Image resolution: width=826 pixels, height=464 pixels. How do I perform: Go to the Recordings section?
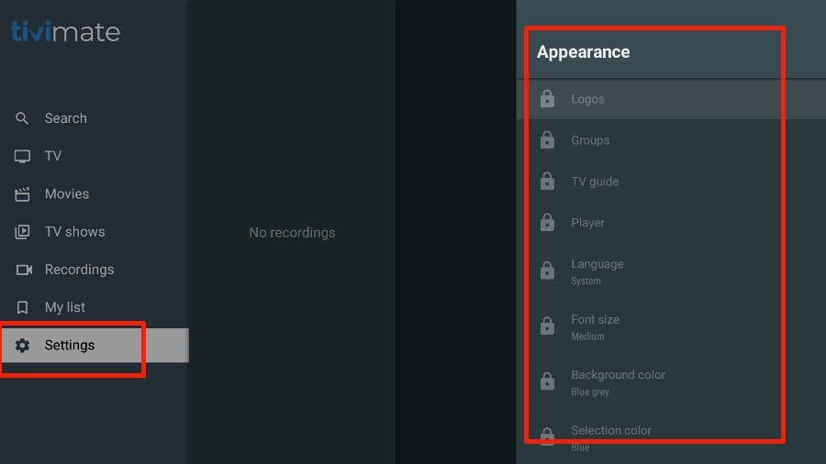tap(79, 270)
